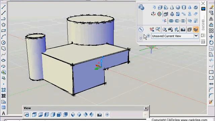This screenshot has height=121, width=215.
Task: Enable Parallel Projection in dashboard
Action: click(x=189, y=29)
